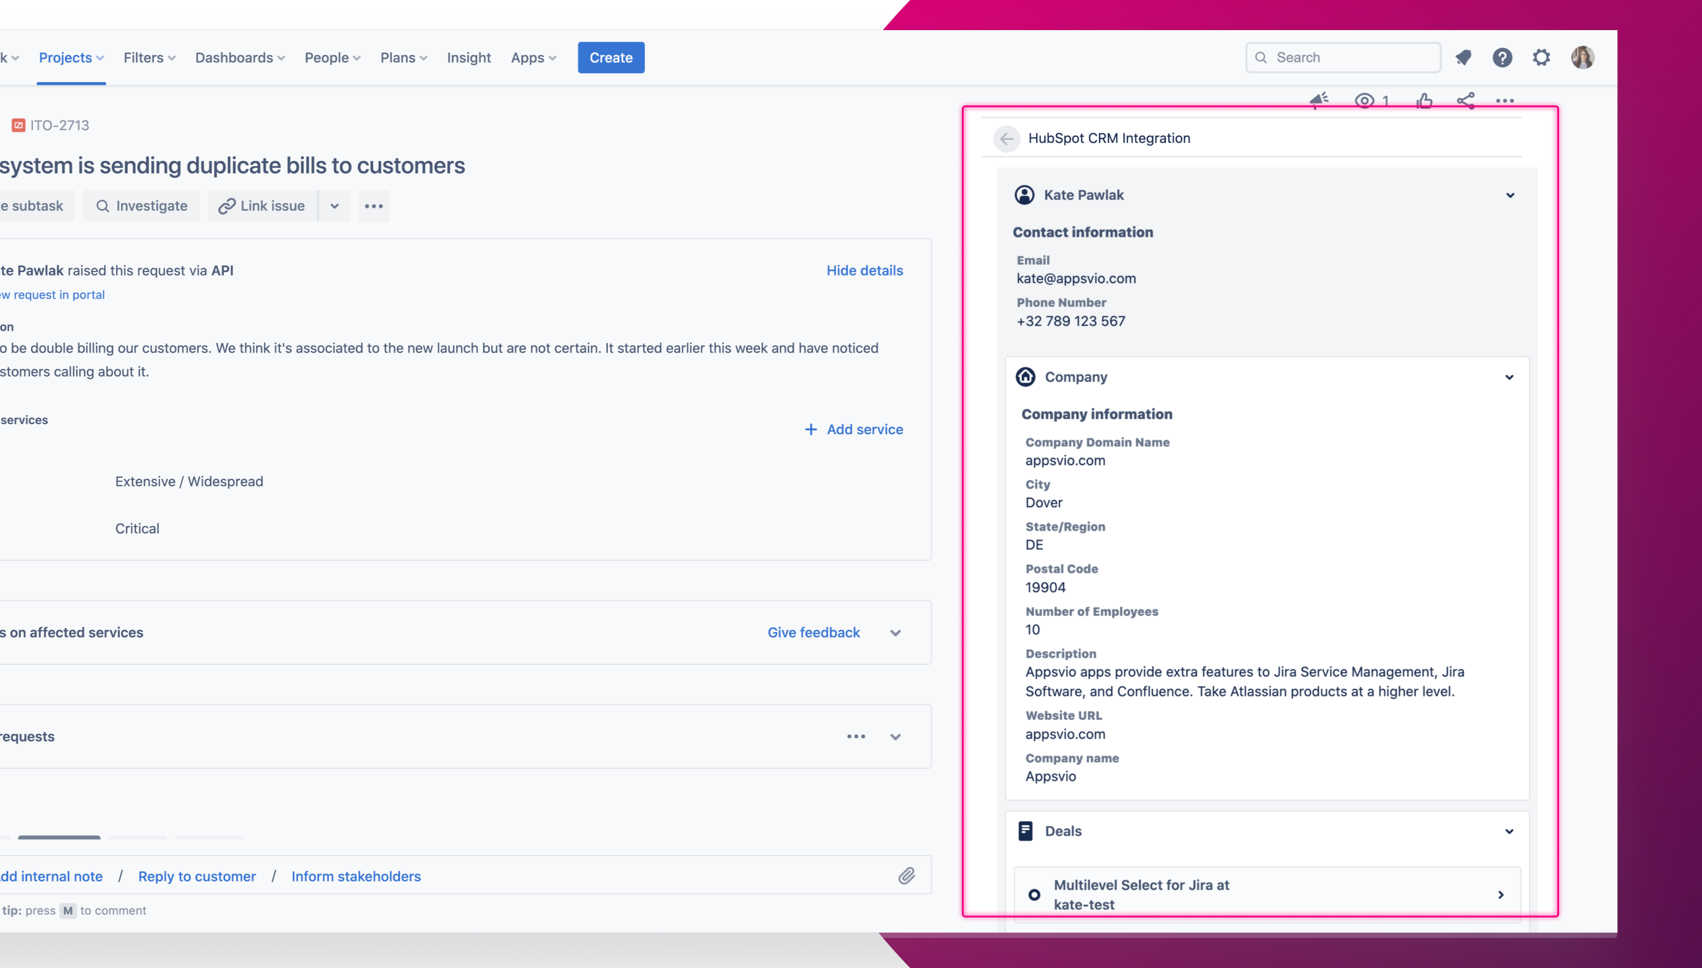Click the notifications bell icon

[1463, 58]
